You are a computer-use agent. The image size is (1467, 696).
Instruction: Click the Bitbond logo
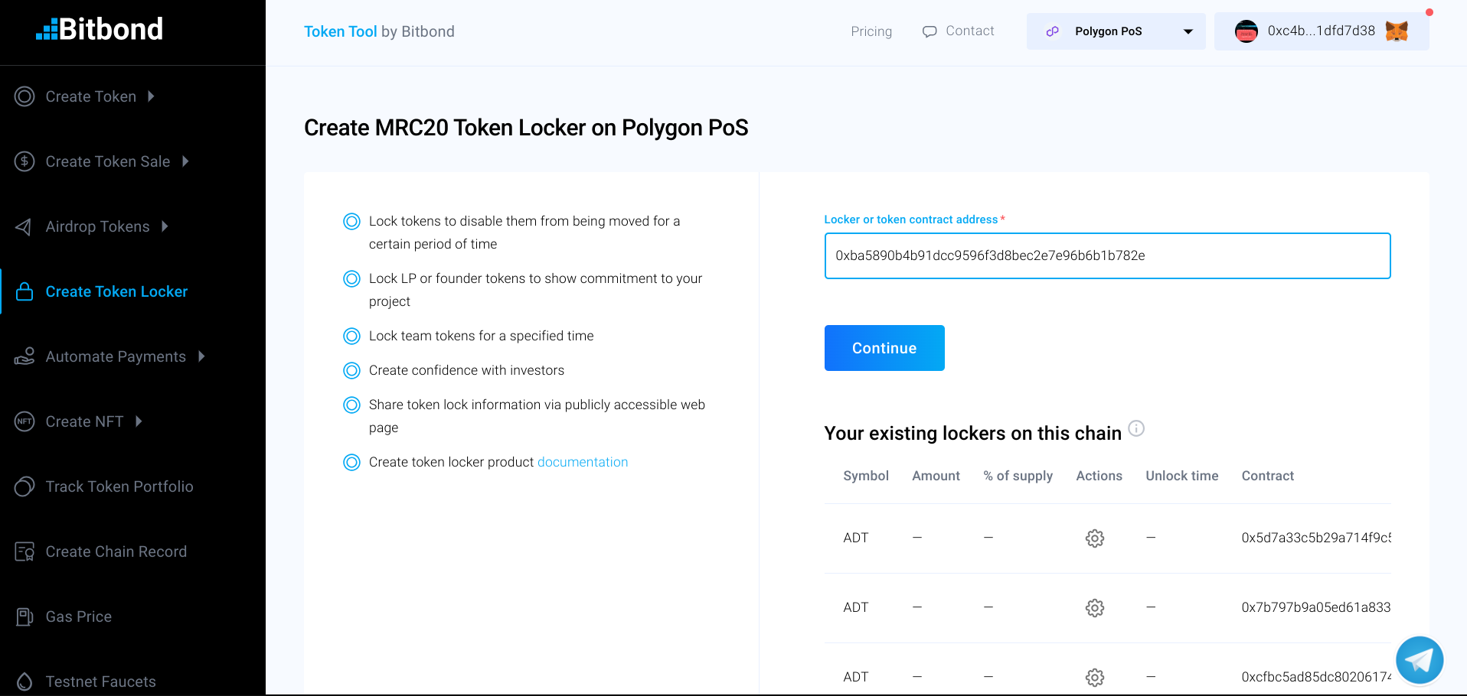100,30
